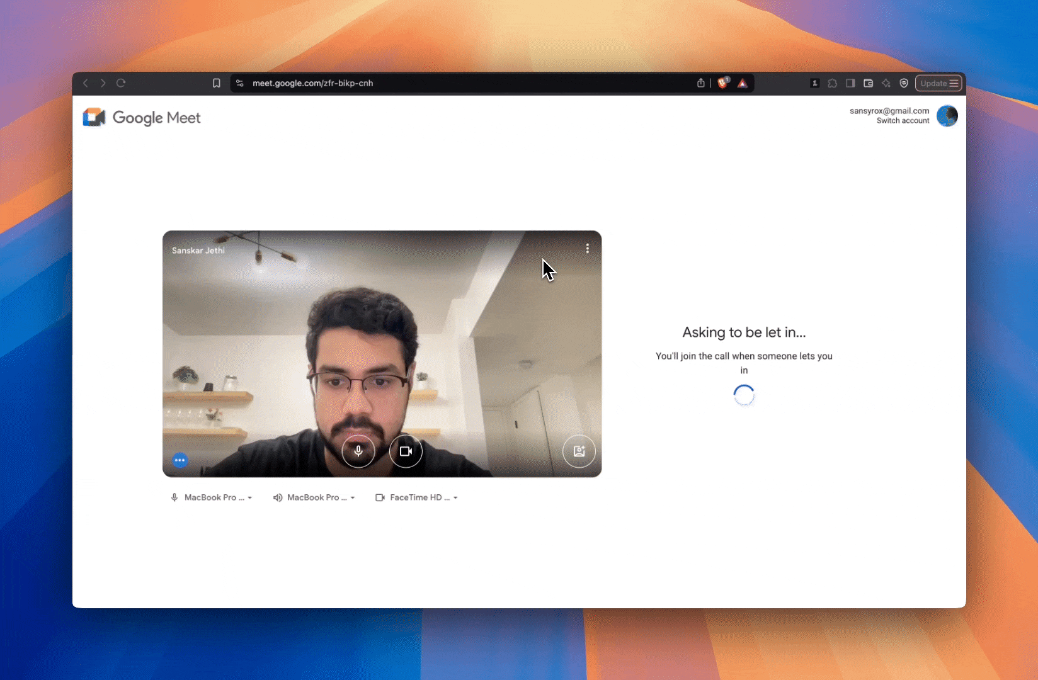Open the Brave Wallet icon

point(868,82)
